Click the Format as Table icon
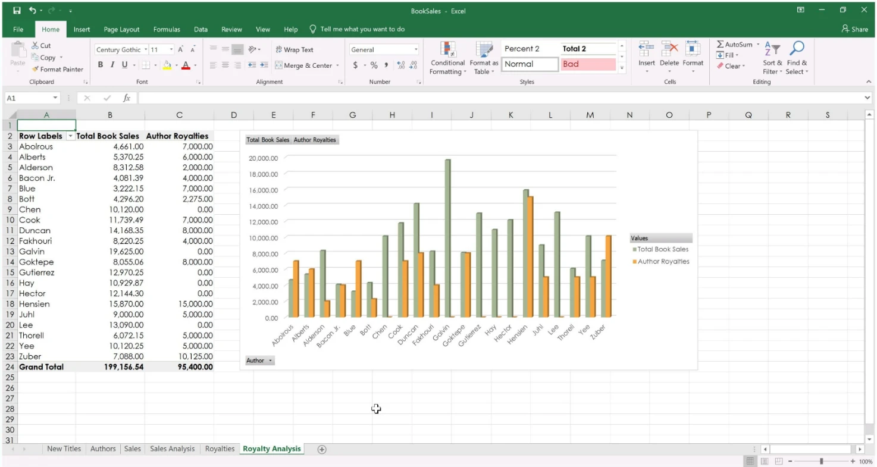The image size is (877, 467). point(484,50)
